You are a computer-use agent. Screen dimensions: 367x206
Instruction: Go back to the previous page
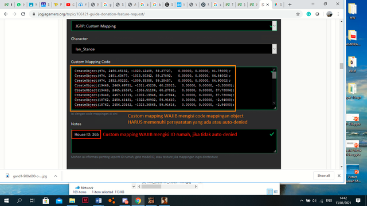pos(6,14)
